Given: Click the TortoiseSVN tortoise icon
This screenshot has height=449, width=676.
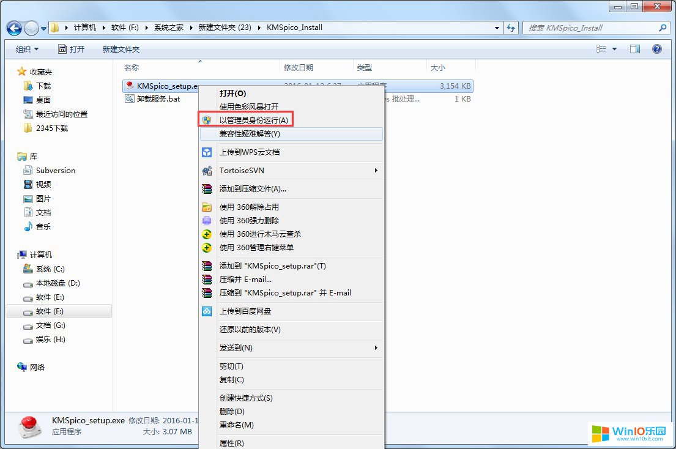Looking at the screenshot, I should pos(207,171).
